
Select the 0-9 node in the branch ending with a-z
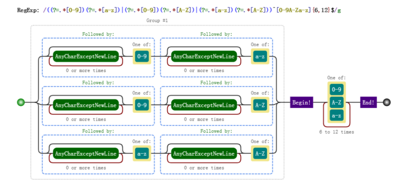tap(142, 56)
